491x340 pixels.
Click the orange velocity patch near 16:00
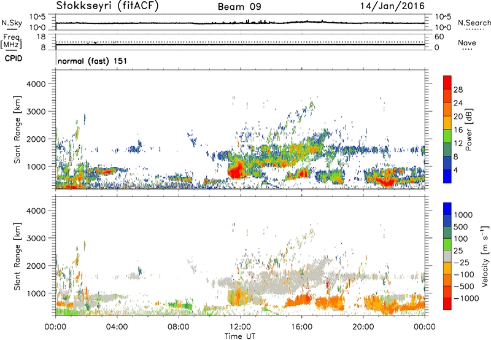(299, 301)
